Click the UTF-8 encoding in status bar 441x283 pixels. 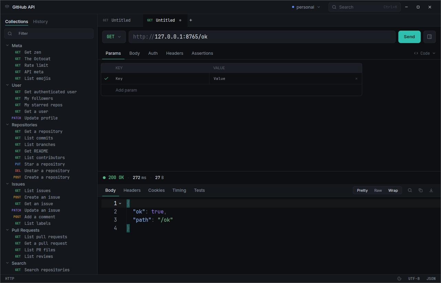pyautogui.click(x=414, y=279)
